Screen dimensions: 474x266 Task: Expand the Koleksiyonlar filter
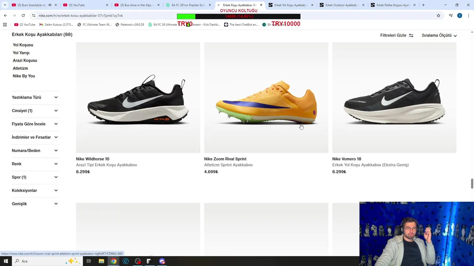pyautogui.click(x=35, y=191)
